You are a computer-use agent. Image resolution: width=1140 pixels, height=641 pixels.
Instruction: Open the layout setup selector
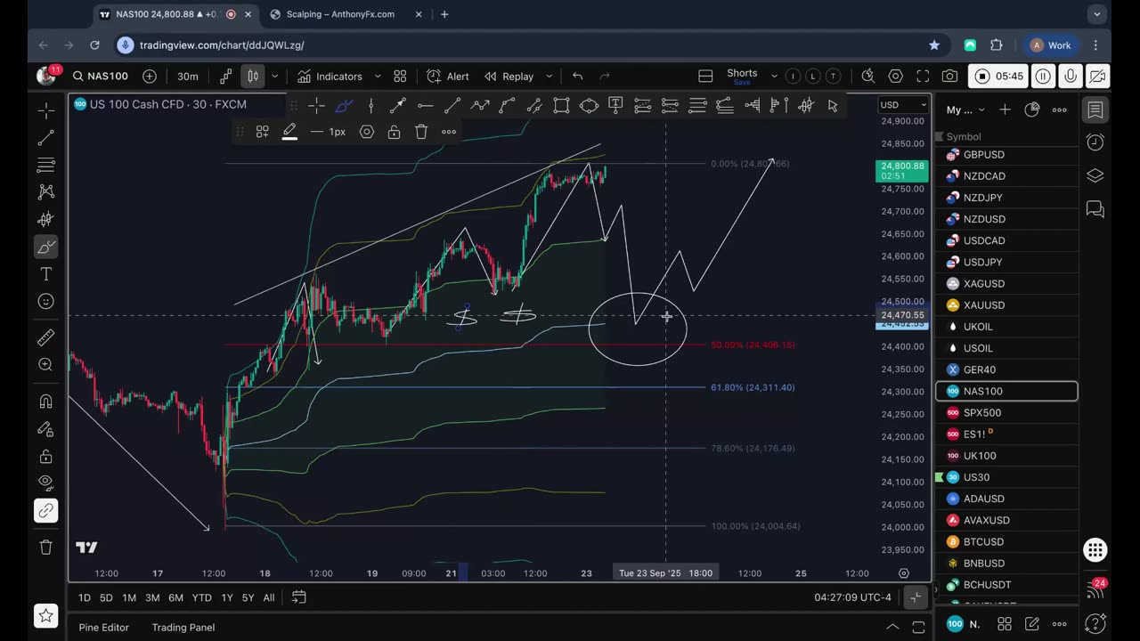[x=705, y=77]
